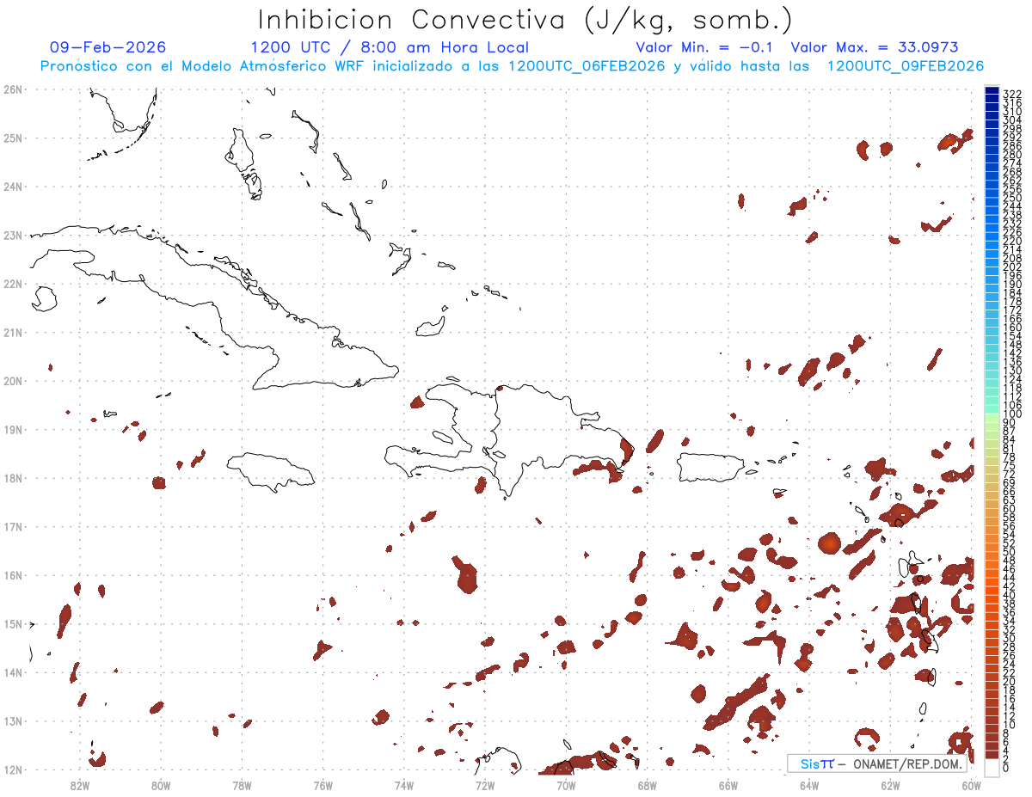Click the initialization time "1200UTC_06FEB2026"
This screenshot has width=1032, height=797.
pyautogui.click(x=587, y=66)
